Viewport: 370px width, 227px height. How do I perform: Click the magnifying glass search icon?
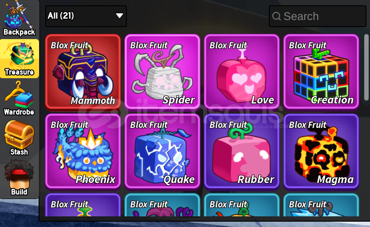[x=276, y=16]
